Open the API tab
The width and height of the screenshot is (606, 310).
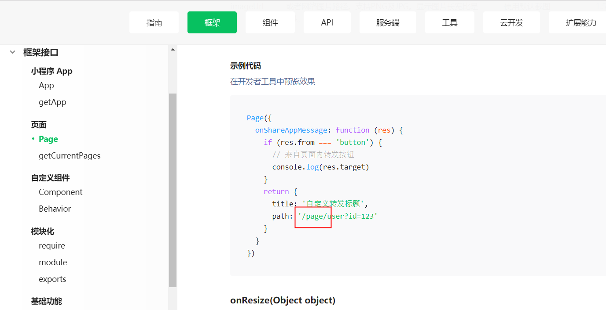pos(327,22)
